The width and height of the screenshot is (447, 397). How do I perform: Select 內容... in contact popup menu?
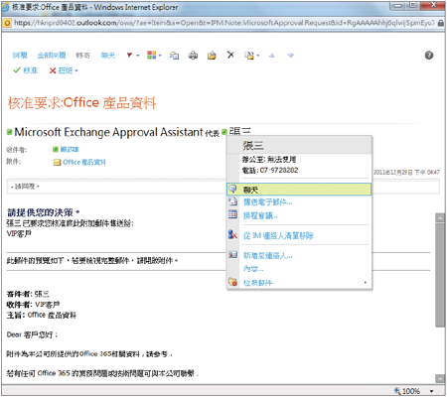(x=253, y=269)
